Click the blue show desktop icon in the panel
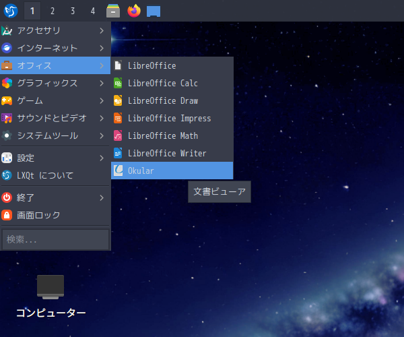Viewport: 404px width, 337px height. coord(154,11)
